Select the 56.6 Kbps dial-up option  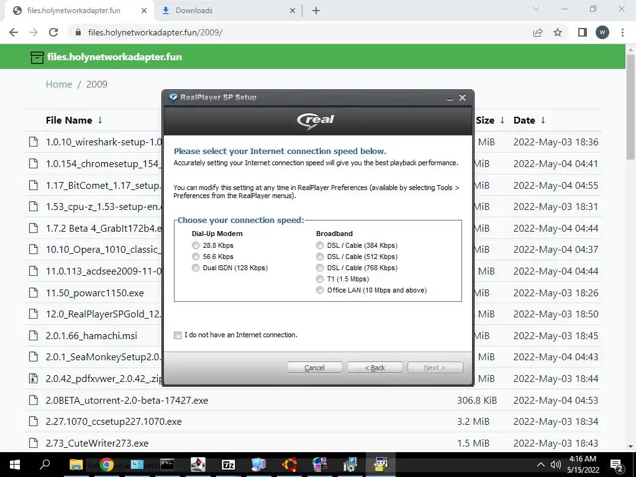point(196,257)
